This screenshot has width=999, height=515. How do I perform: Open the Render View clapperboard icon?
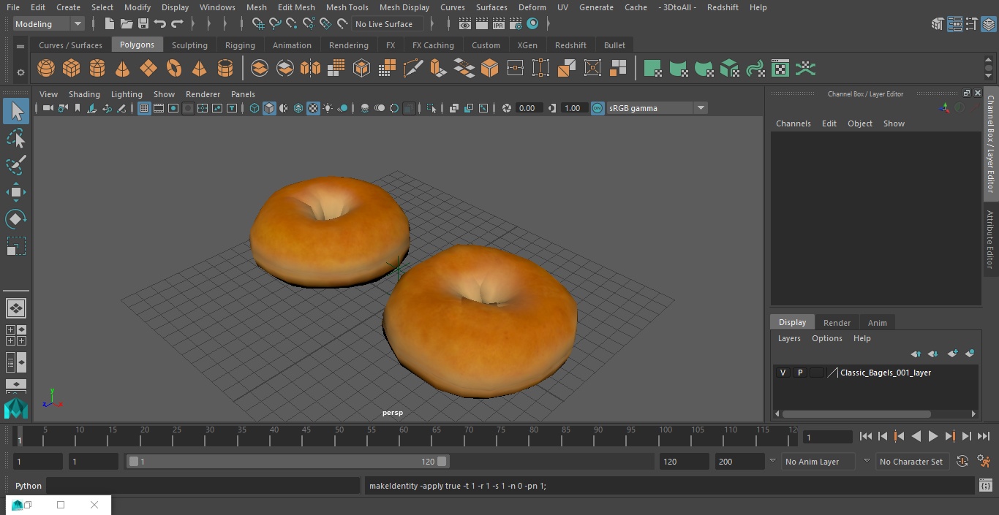click(465, 24)
